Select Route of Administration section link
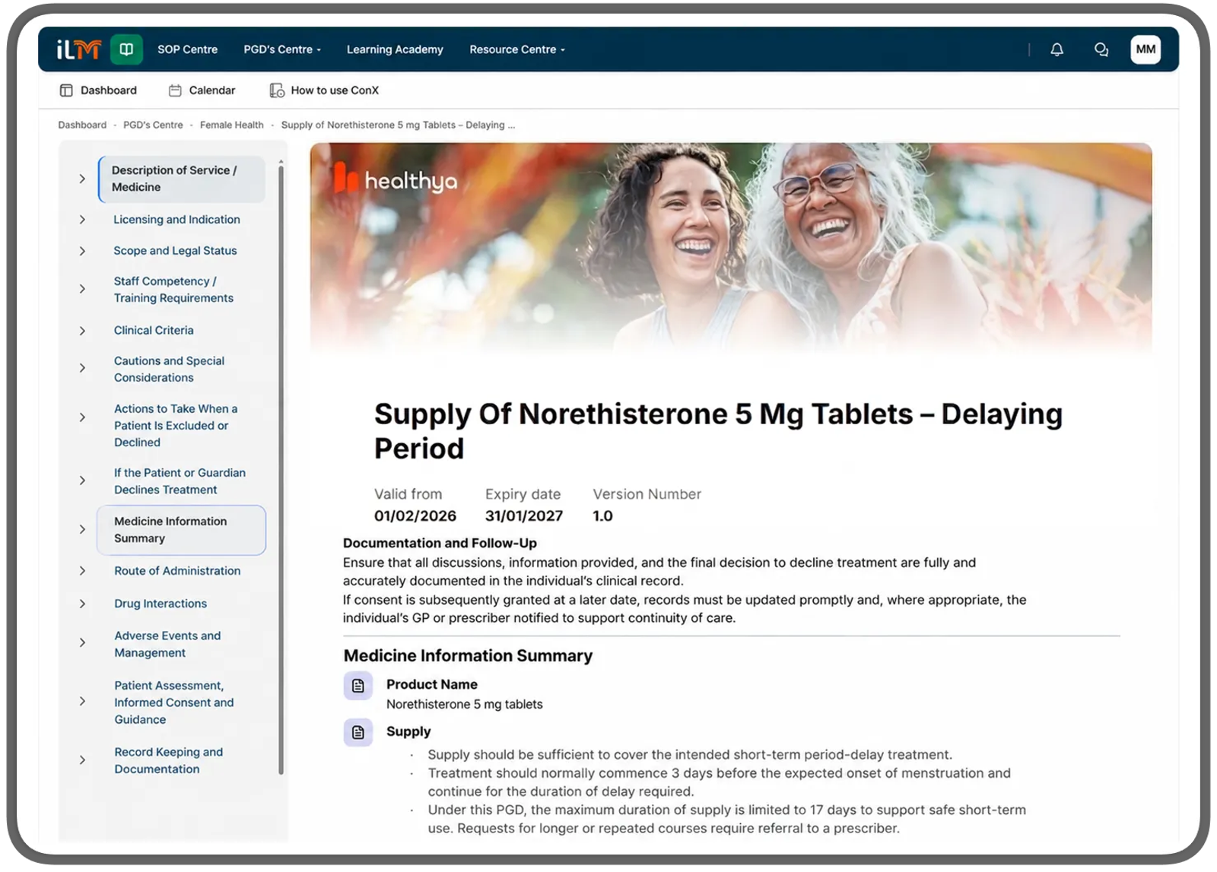Image resolution: width=1217 pixels, height=872 pixels. coord(177,571)
